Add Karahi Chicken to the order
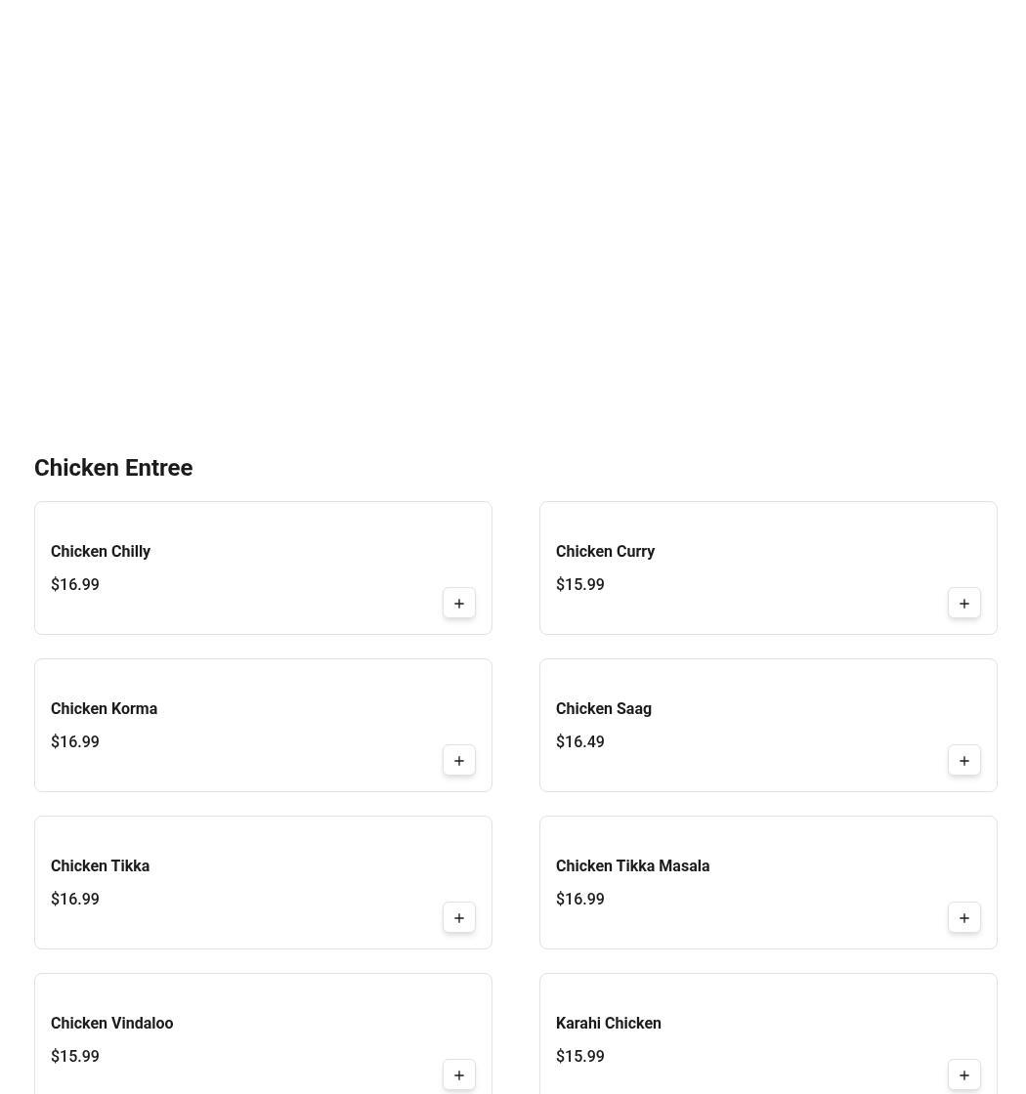The width and height of the screenshot is (1026, 1094). [964, 1075]
